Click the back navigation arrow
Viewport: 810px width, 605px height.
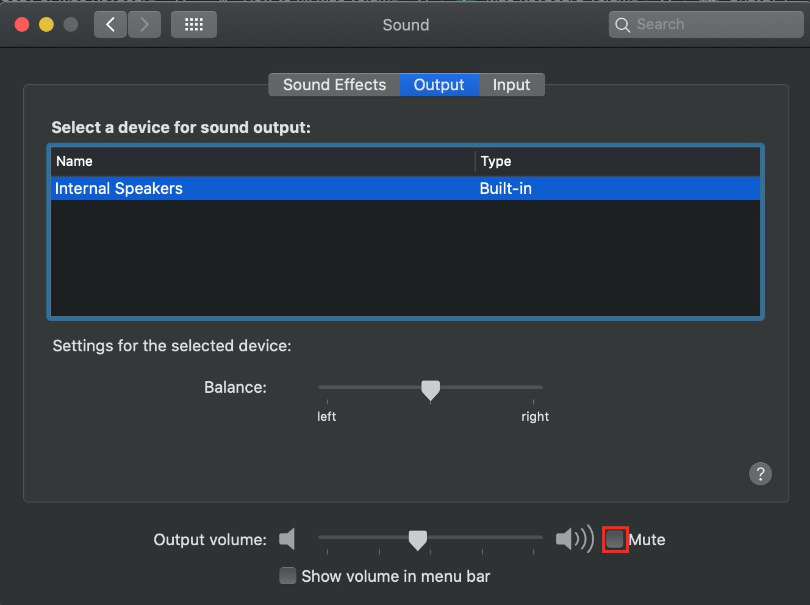(x=110, y=24)
